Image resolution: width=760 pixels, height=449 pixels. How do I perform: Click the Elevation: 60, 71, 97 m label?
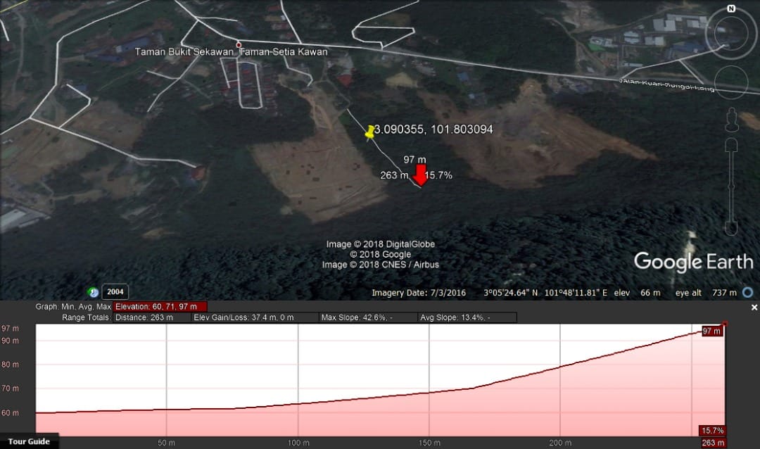[x=160, y=307]
